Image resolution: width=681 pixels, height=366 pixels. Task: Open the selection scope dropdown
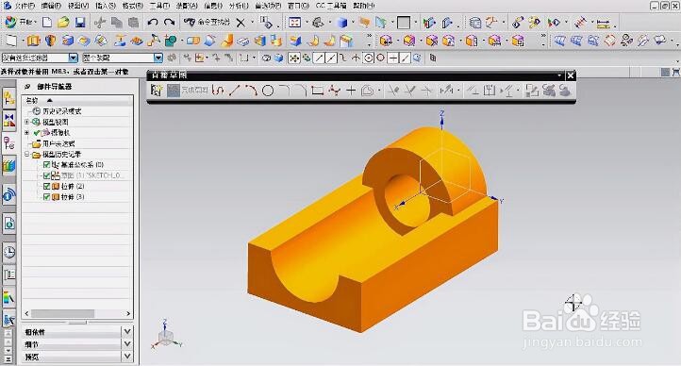(x=158, y=58)
